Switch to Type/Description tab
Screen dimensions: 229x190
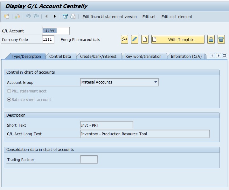coord(26,57)
